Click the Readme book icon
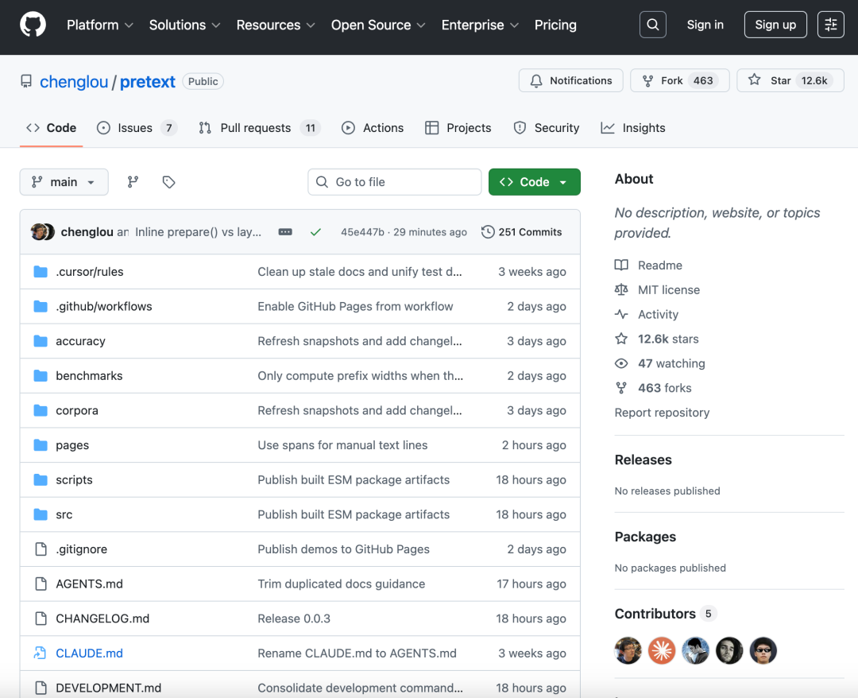Viewport: 858px width, 698px height. pyautogui.click(x=623, y=265)
